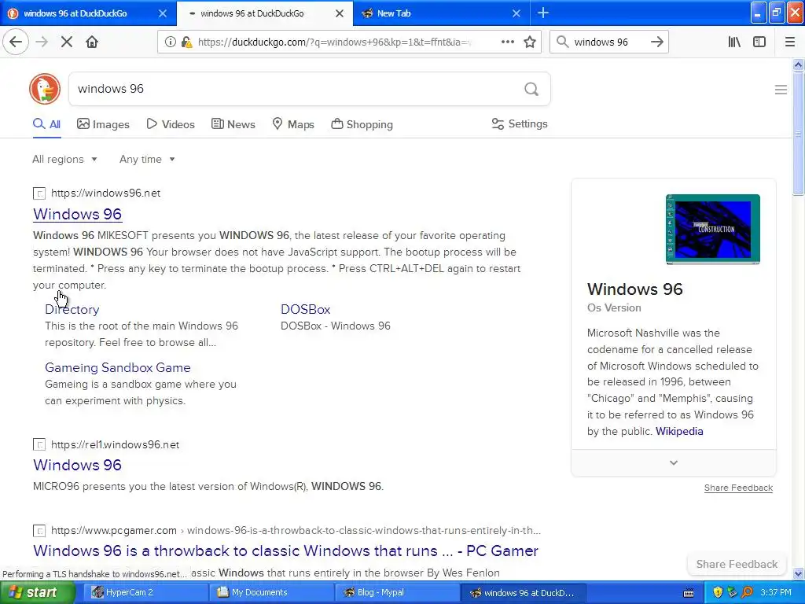
Task: Click favicon beside rel1.windows96.net result
Action: [x=39, y=445]
